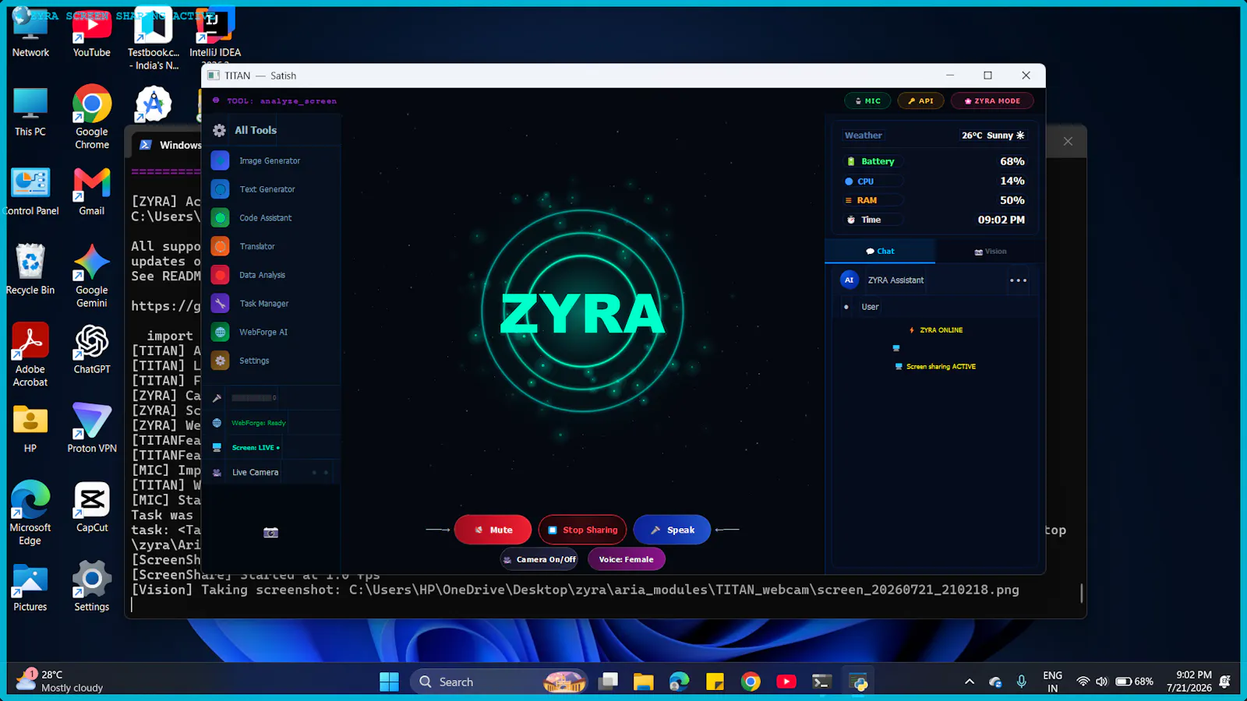
Task: Open Settings in the tools sidebar
Action: [270, 361]
